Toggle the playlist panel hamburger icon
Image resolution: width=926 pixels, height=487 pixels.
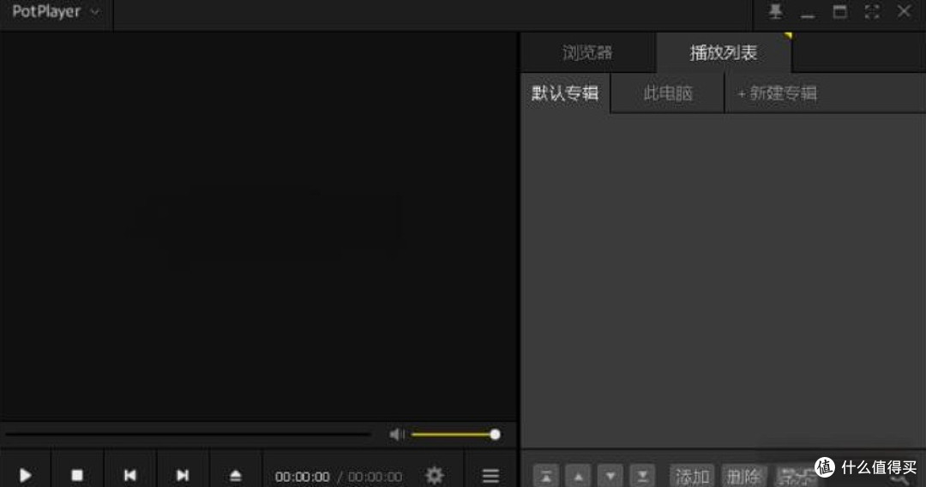click(x=490, y=475)
